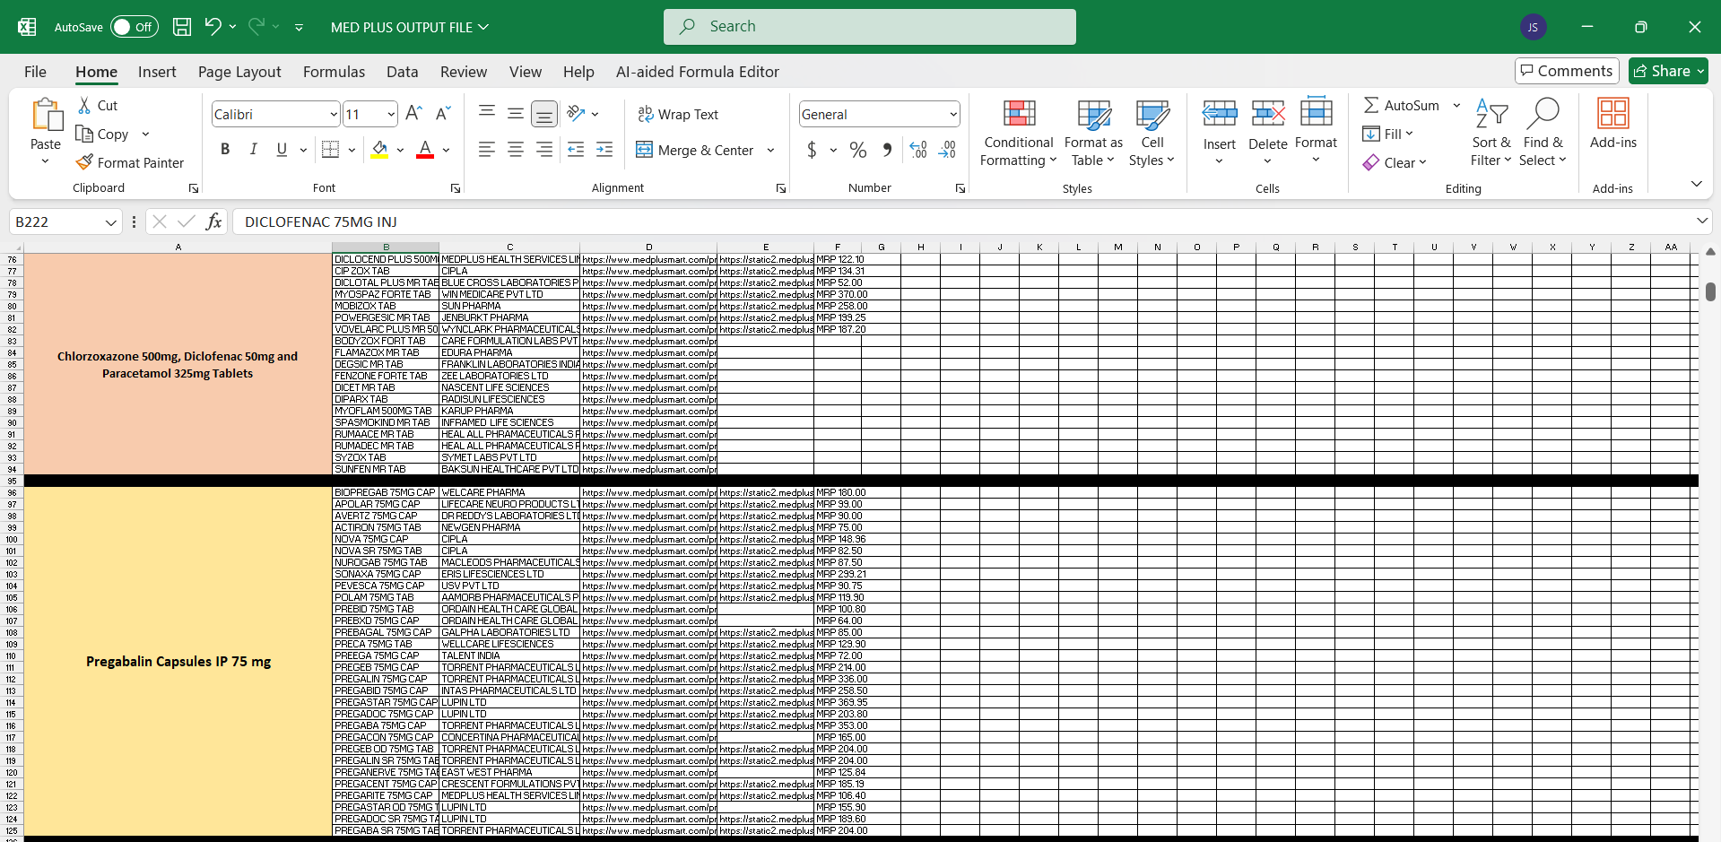
Task: Click the Paste clipboard icon
Action: pos(46,116)
